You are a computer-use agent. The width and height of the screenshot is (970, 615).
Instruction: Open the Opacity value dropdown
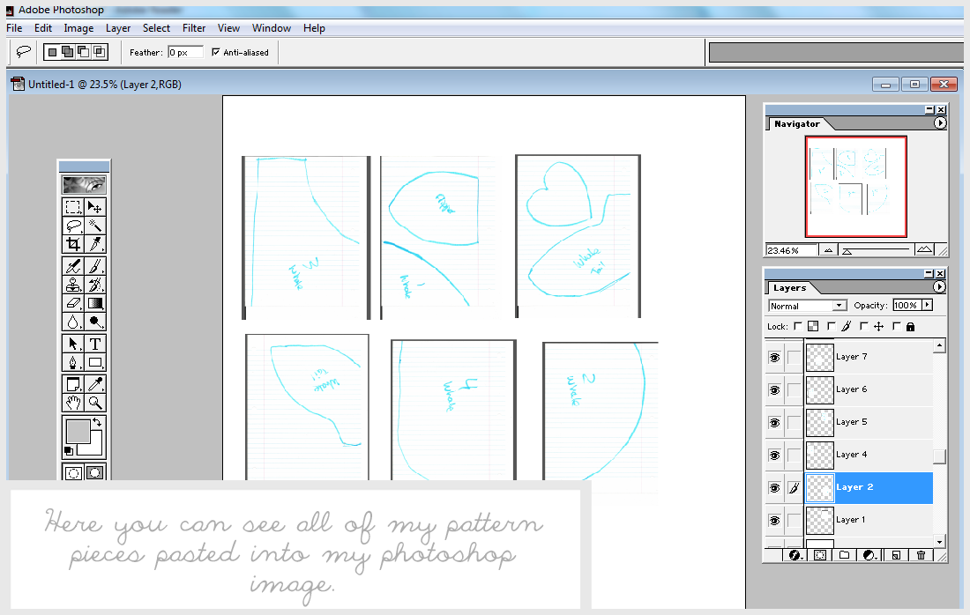tap(926, 305)
